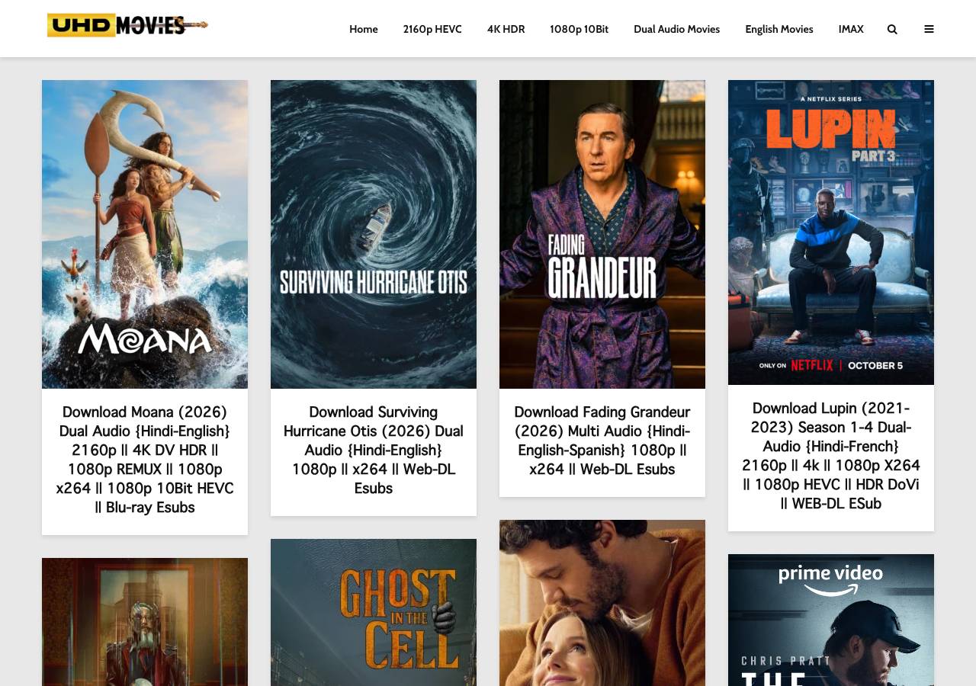976x686 pixels.
Task: Open Download Surviving Hurricane Otis title link
Action: point(374,450)
